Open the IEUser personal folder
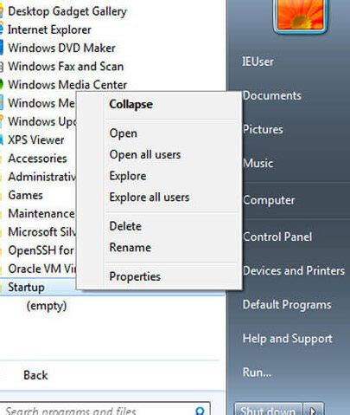This screenshot has height=415, width=350. click(x=258, y=62)
